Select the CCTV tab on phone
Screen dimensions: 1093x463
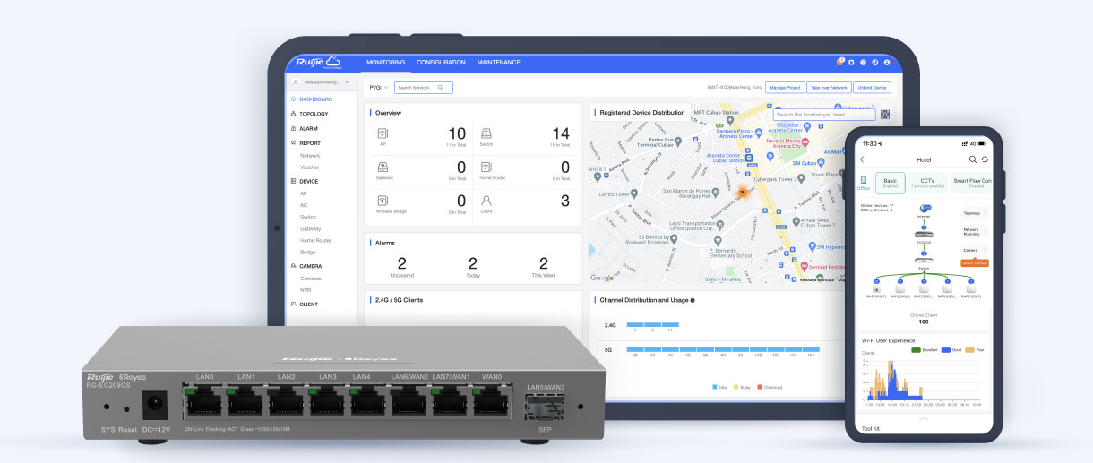pos(927,183)
